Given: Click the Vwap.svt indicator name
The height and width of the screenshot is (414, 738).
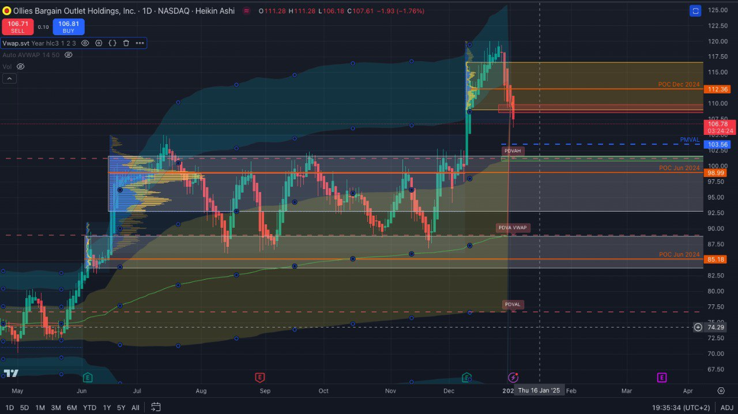Looking at the screenshot, I should 16,43.
